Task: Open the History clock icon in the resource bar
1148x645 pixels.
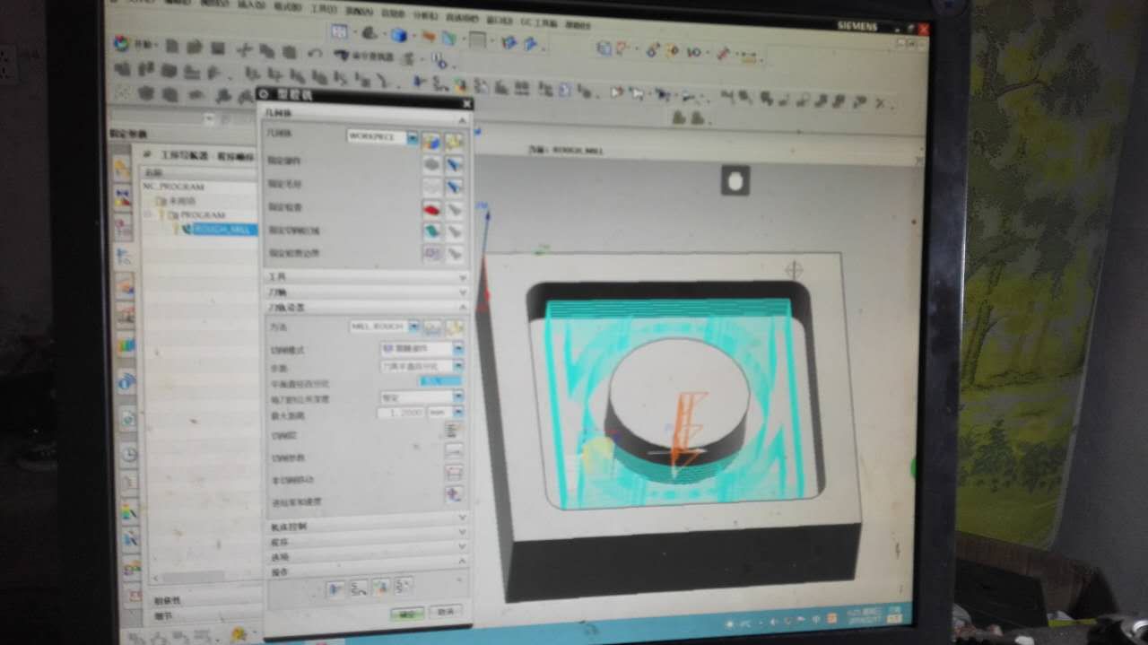Action: 127,453
